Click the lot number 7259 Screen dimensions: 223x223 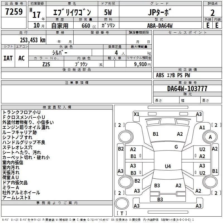(14, 11)
